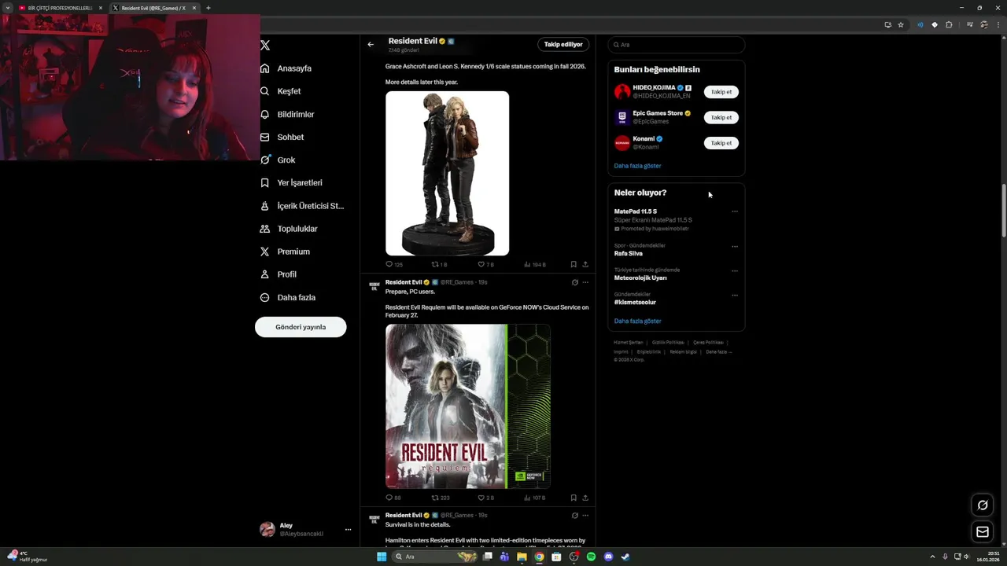Image resolution: width=1007 pixels, height=566 pixels.
Task: Bookmark the statue post
Action: pyautogui.click(x=574, y=265)
